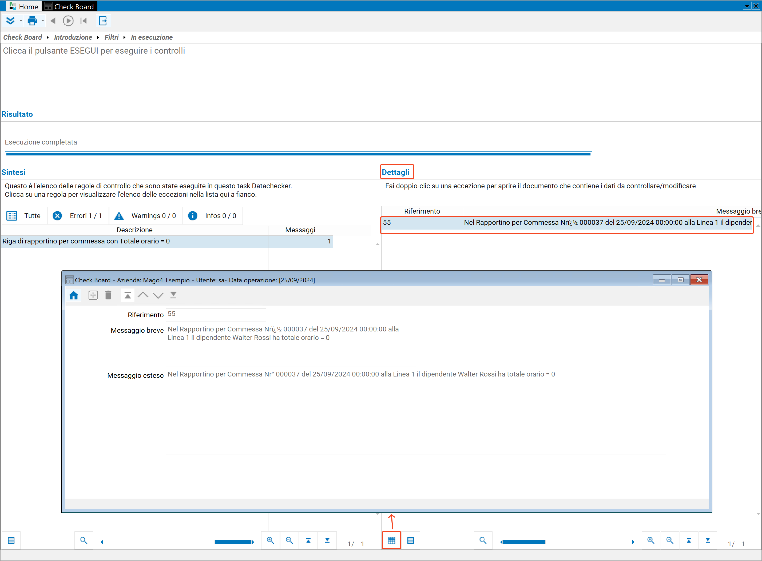Click Check Board in the breadcrumb
762x561 pixels.
[x=22, y=37]
